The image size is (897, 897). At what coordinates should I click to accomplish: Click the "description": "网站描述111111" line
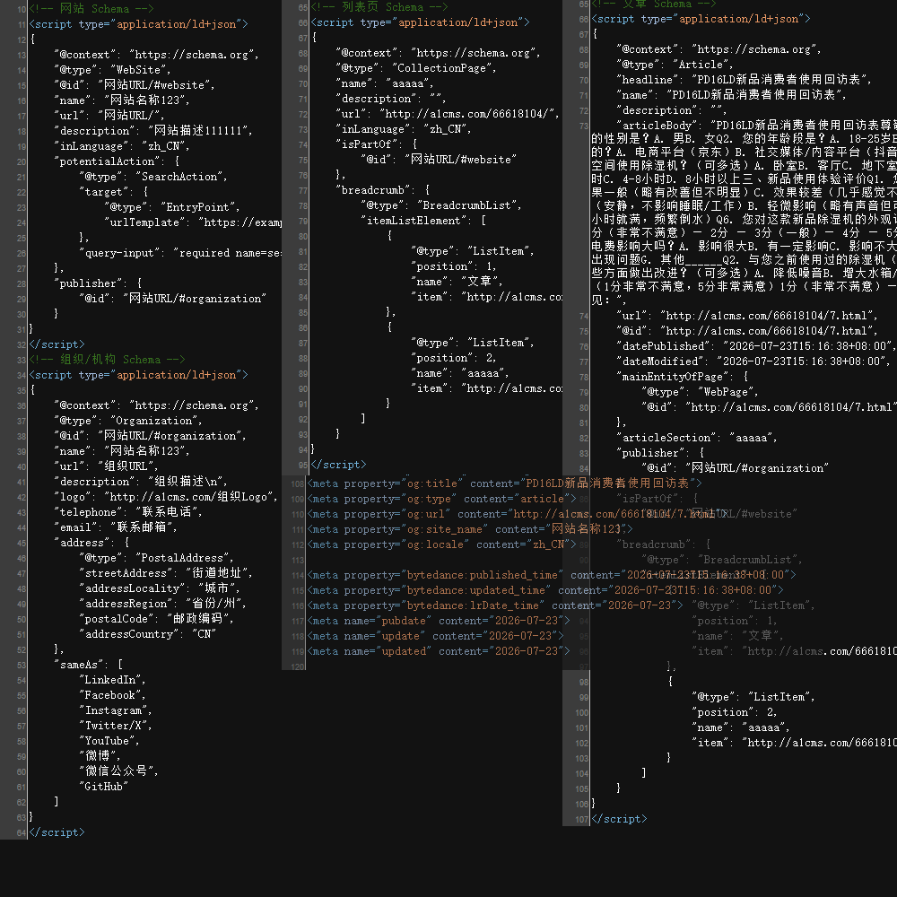153,131
